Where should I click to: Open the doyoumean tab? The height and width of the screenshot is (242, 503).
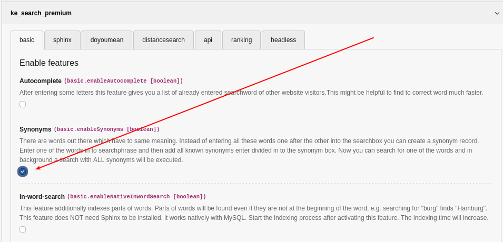click(x=107, y=40)
